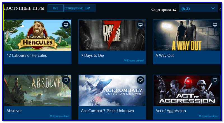Viewport: 224px width, 123px height.
Task: Click monitor icon on 7 Days to Die card
Action: [x=141, y=25]
